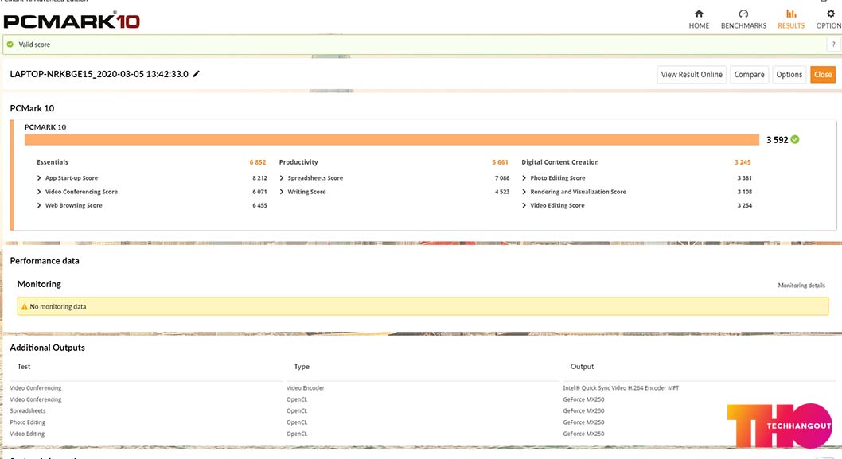Viewport: 842px width, 459px height.
Task: Click the overall score 3 592
Action: [777, 139]
